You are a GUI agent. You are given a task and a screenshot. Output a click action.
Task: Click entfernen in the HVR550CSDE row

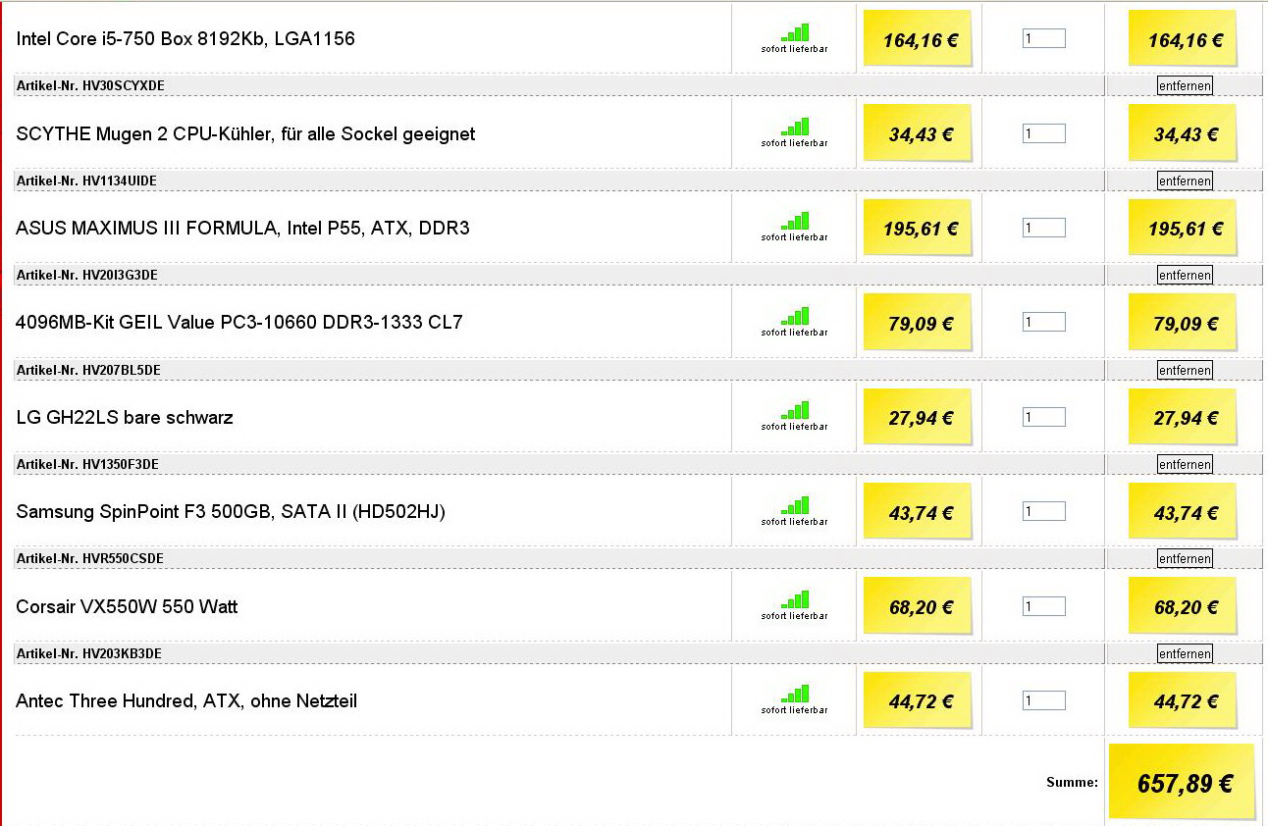click(x=1185, y=558)
